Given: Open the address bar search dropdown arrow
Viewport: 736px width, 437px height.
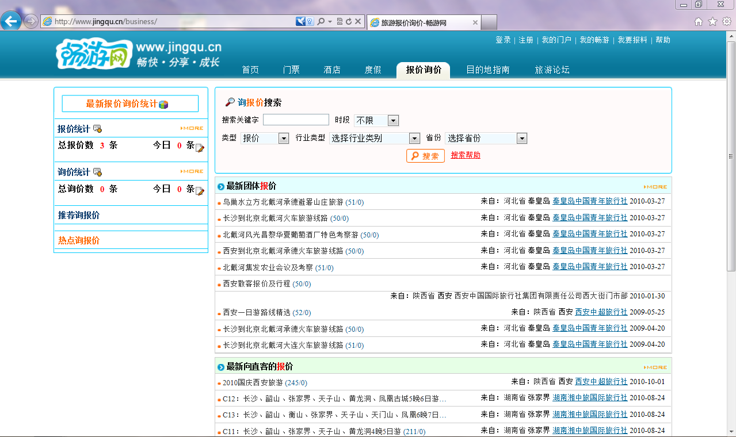Looking at the screenshot, I should point(330,22).
